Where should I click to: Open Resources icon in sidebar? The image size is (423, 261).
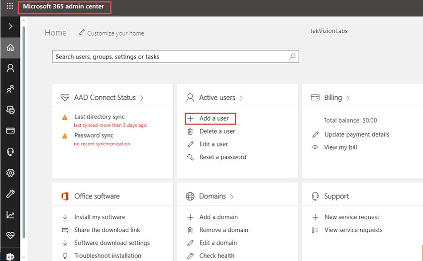(10, 110)
